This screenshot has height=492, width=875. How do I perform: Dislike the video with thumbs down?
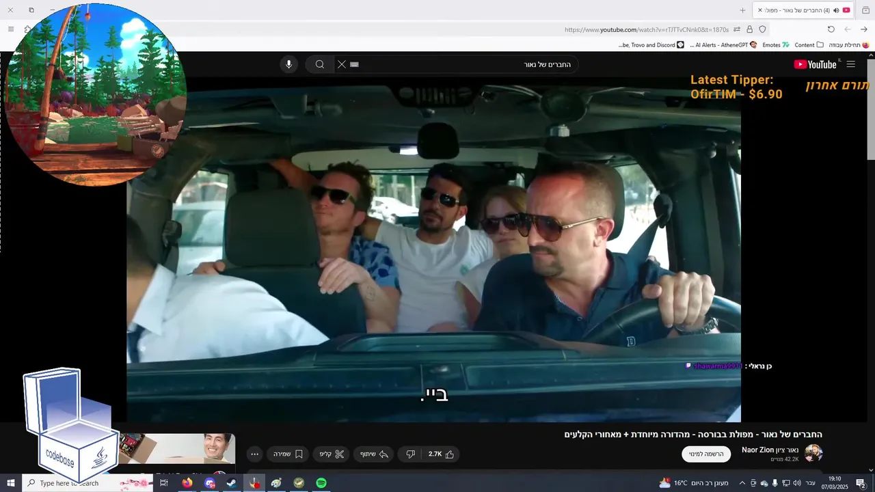point(411,454)
